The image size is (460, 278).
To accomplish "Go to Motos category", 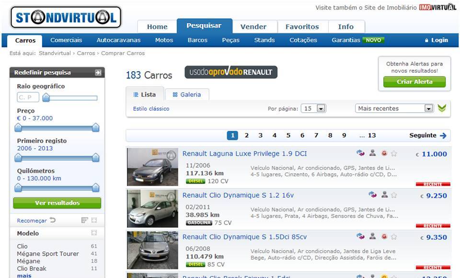I will point(164,40).
